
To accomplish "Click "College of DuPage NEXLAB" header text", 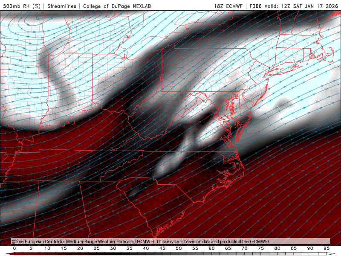I will click(x=117, y=6).
